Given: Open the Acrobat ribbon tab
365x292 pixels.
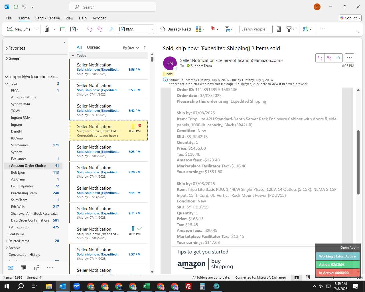Looking at the screenshot, I should pyautogui.click(x=99, y=18).
